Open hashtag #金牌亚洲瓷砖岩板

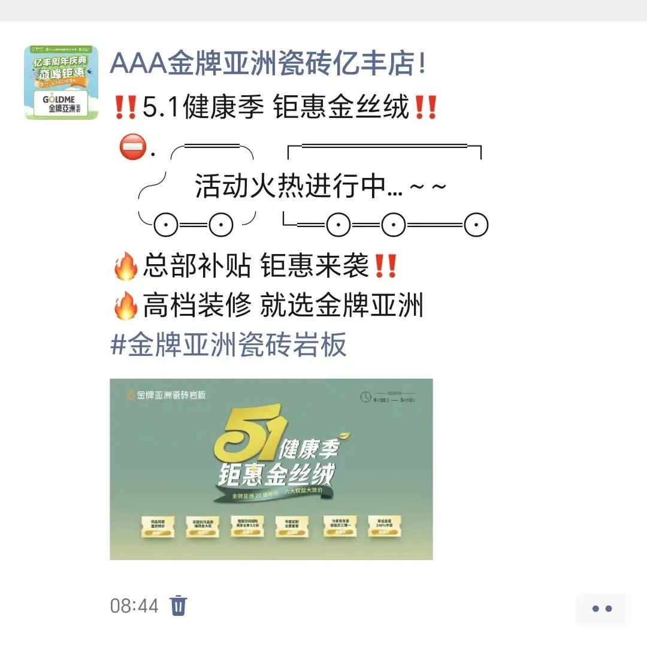point(228,344)
